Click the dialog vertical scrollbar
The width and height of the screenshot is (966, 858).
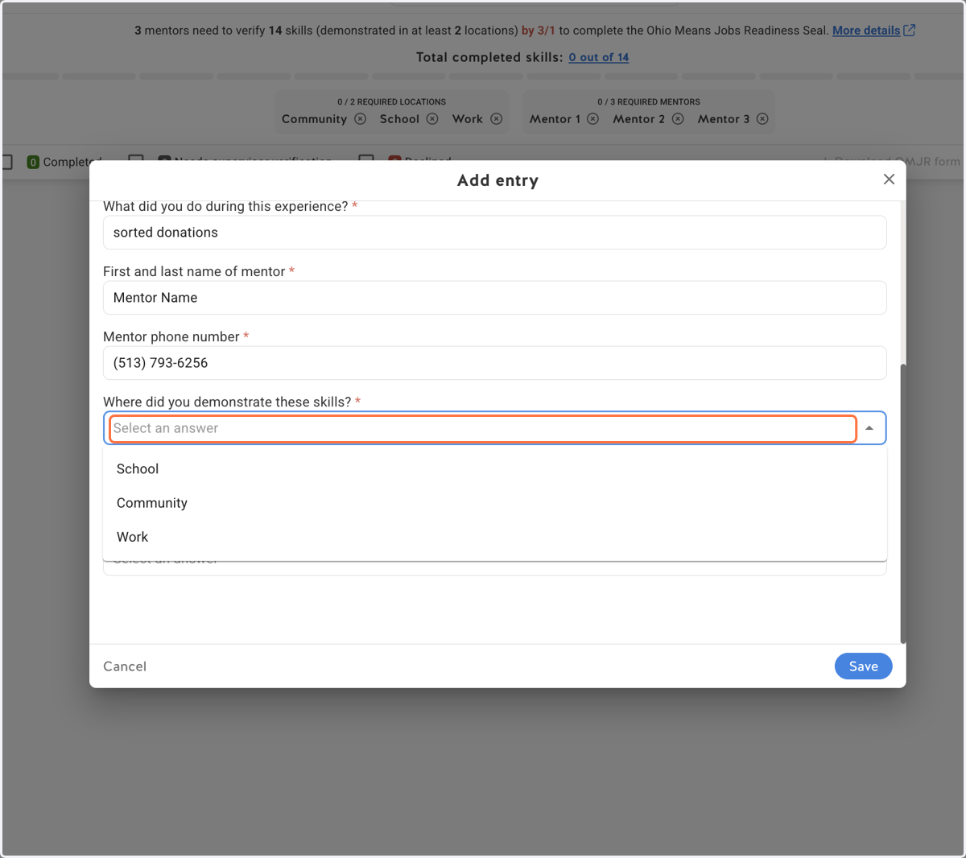903,503
